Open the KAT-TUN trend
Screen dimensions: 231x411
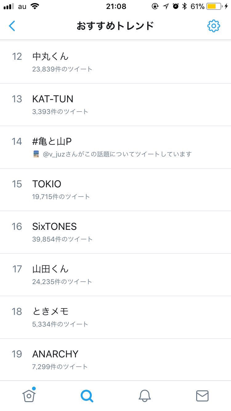click(53, 99)
